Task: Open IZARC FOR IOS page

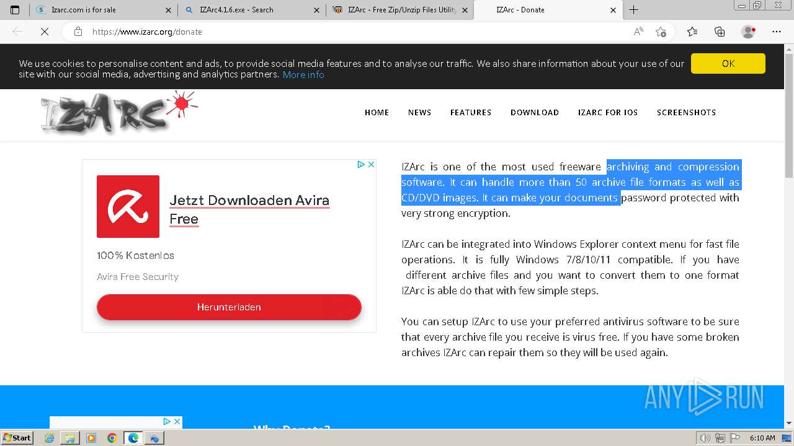Action: [x=608, y=112]
